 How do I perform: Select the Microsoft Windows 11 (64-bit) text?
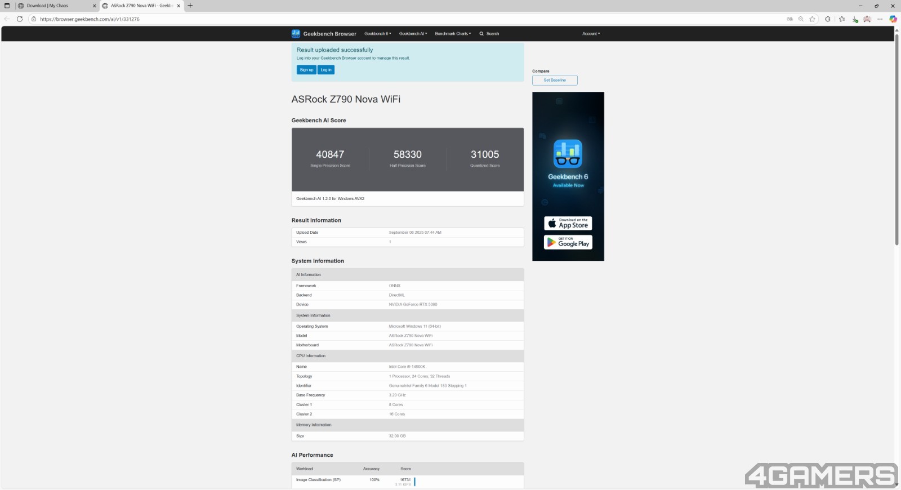point(414,327)
